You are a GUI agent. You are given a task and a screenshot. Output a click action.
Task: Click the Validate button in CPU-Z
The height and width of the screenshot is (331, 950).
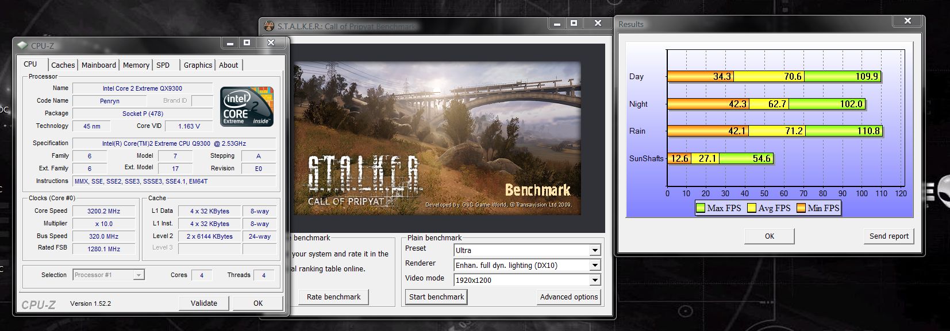[x=204, y=303]
